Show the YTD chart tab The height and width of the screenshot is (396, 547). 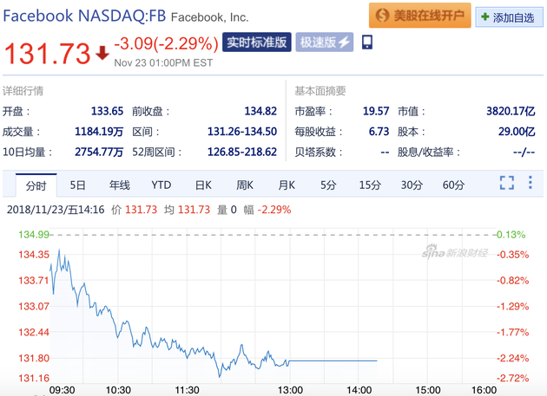click(161, 185)
